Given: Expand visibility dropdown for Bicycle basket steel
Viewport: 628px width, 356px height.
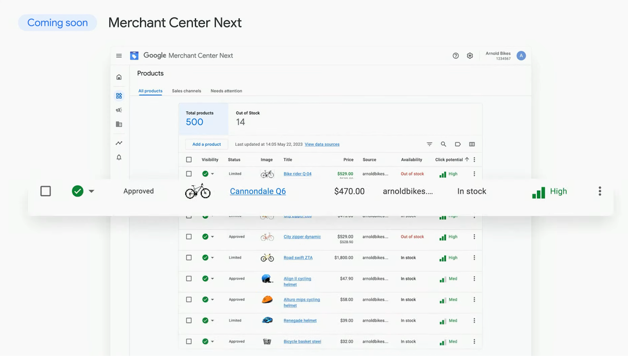Looking at the screenshot, I should [212, 341].
